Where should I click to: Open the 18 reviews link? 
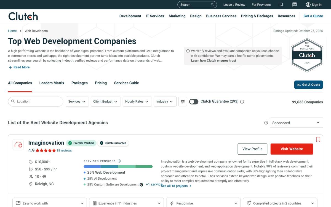tap(64, 150)
